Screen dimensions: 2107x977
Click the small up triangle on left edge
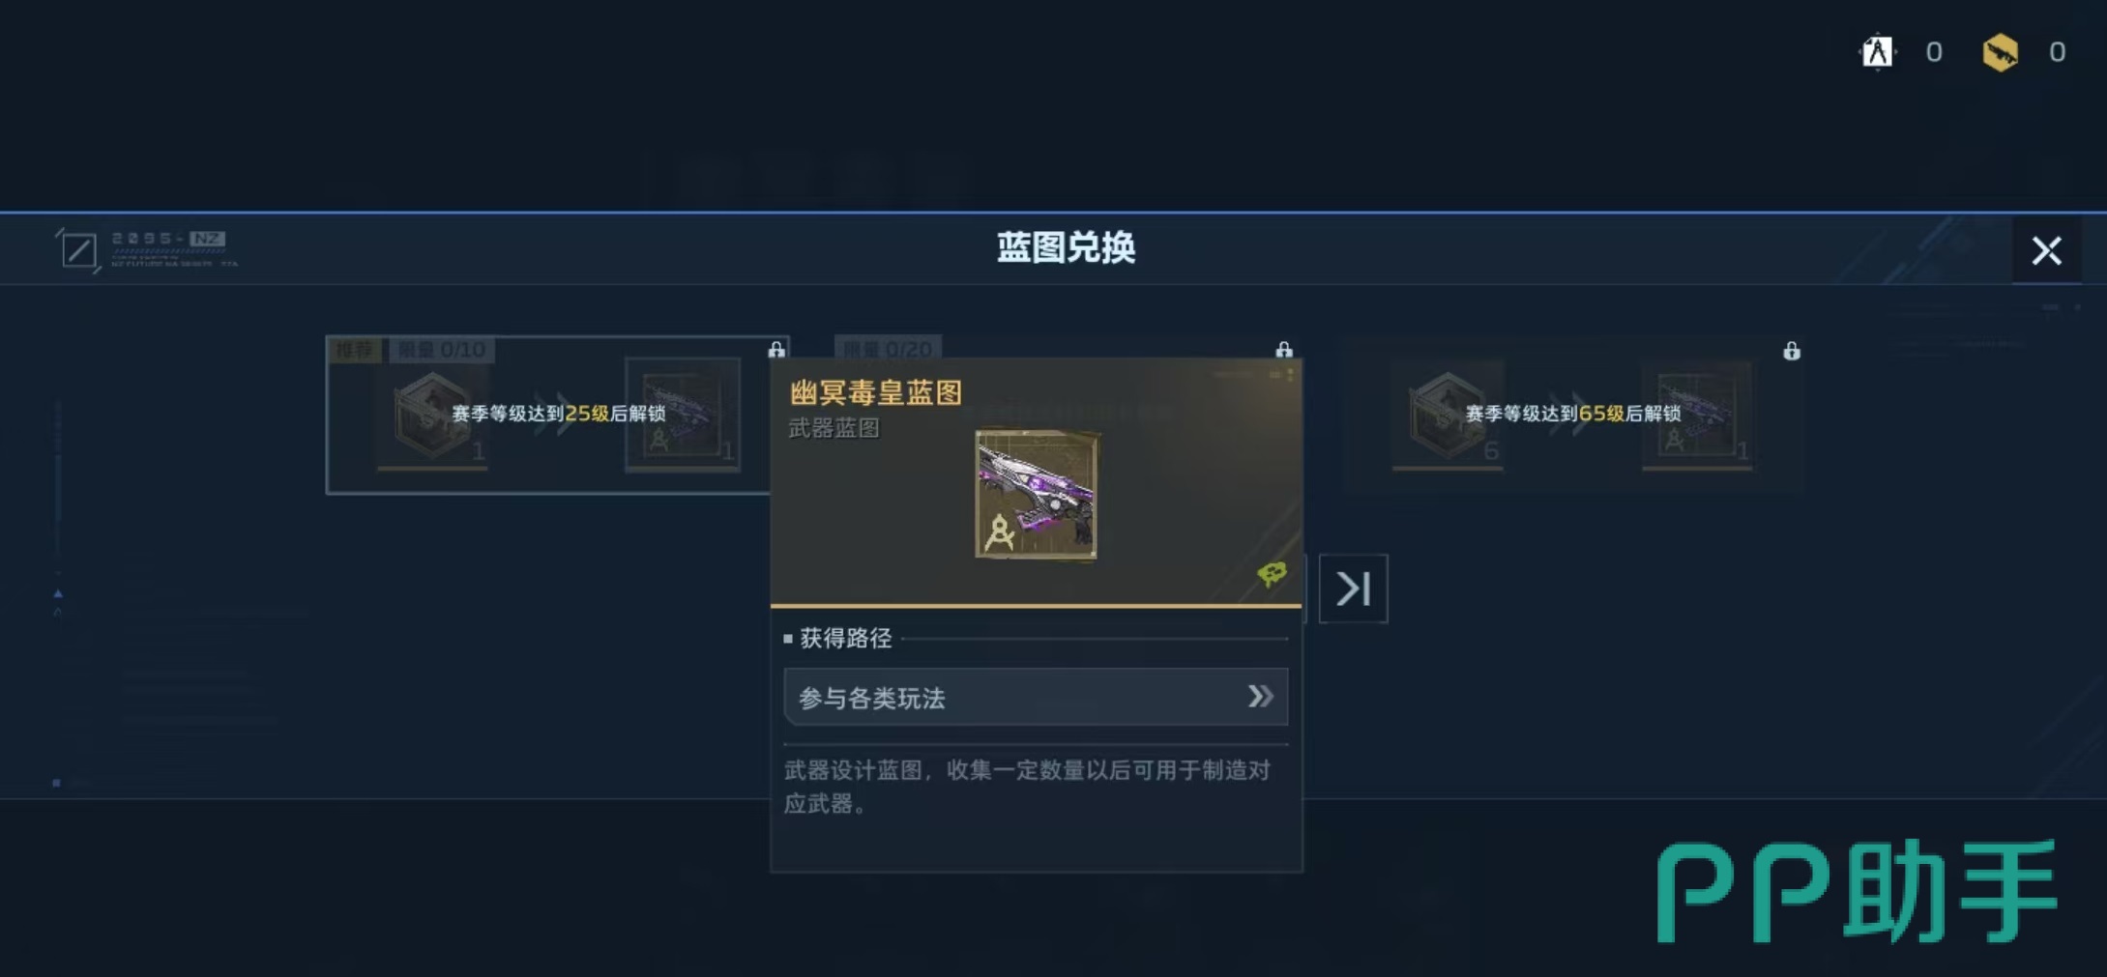[x=58, y=593]
